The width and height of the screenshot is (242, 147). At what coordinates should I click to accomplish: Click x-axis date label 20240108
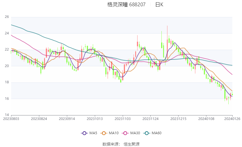tap(206, 119)
